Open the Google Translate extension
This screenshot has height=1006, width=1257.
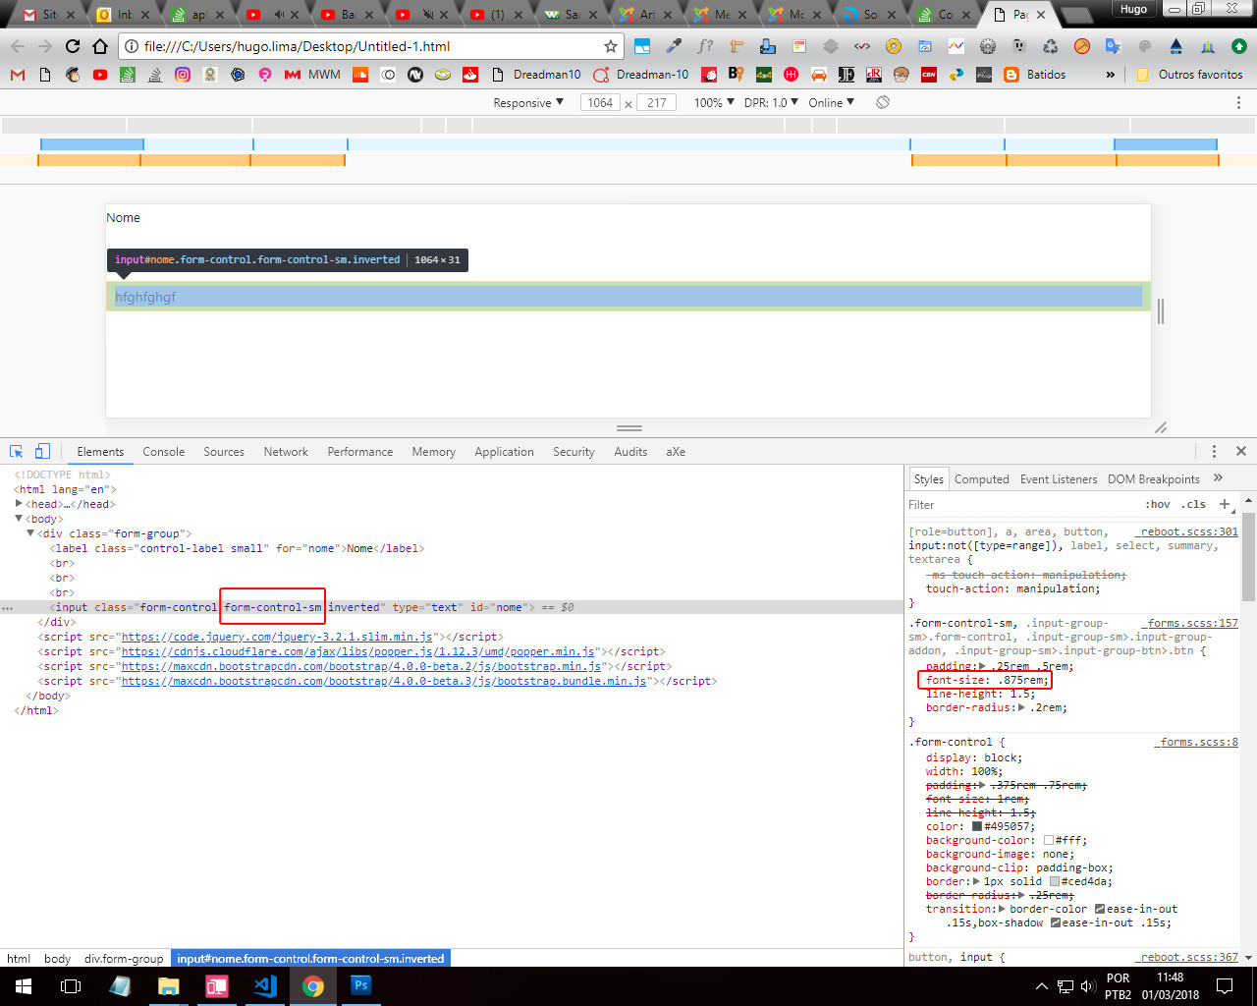click(x=1113, y=46)
